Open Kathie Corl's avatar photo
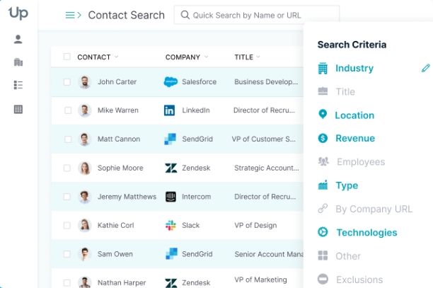The image size is (433, 288). coord(84,225)
